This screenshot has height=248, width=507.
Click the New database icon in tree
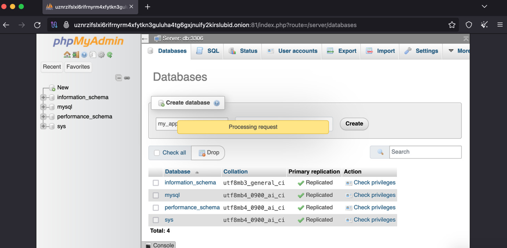click(x=52, y=88)
